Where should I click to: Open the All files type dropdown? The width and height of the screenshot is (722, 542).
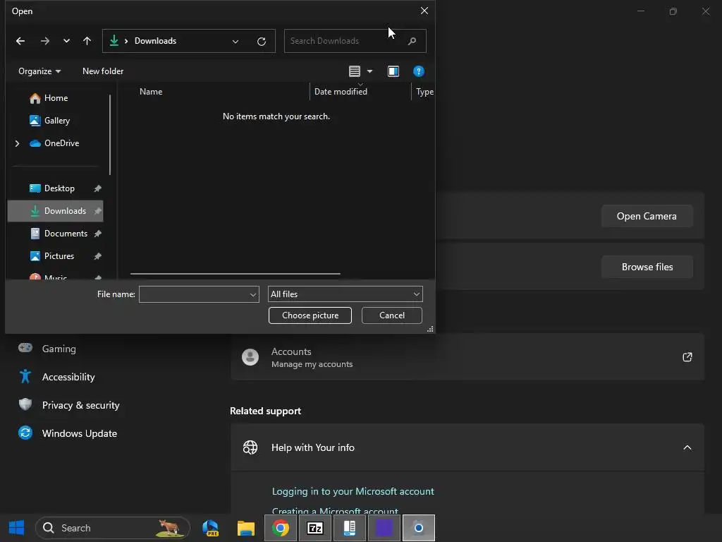[345, 294]
